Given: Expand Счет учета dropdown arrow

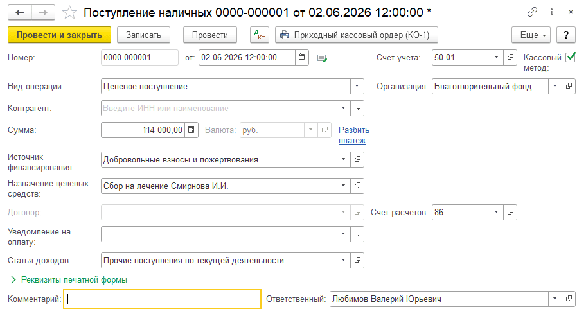Looking at the screenshot, I should point(496,58).
